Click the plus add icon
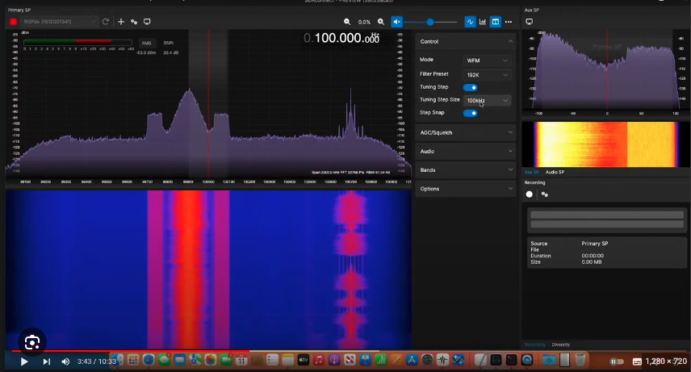This screenshot has width=691, height=372. point(121,22)
